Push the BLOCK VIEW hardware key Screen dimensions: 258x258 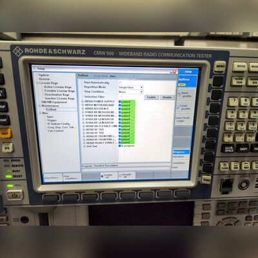(238, 81)
